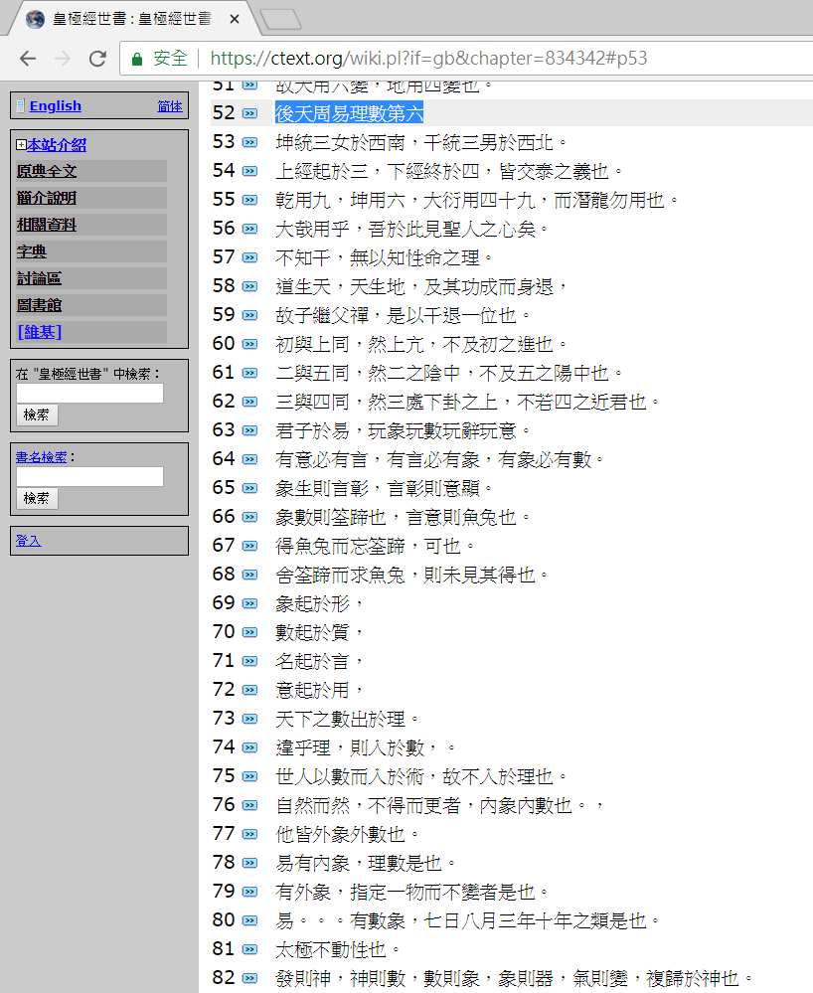The width and height of the screenshot is (813, 993).
Task: Click the passage icon next to line 67
Action: pyautogui.click(x=248, y=546)
